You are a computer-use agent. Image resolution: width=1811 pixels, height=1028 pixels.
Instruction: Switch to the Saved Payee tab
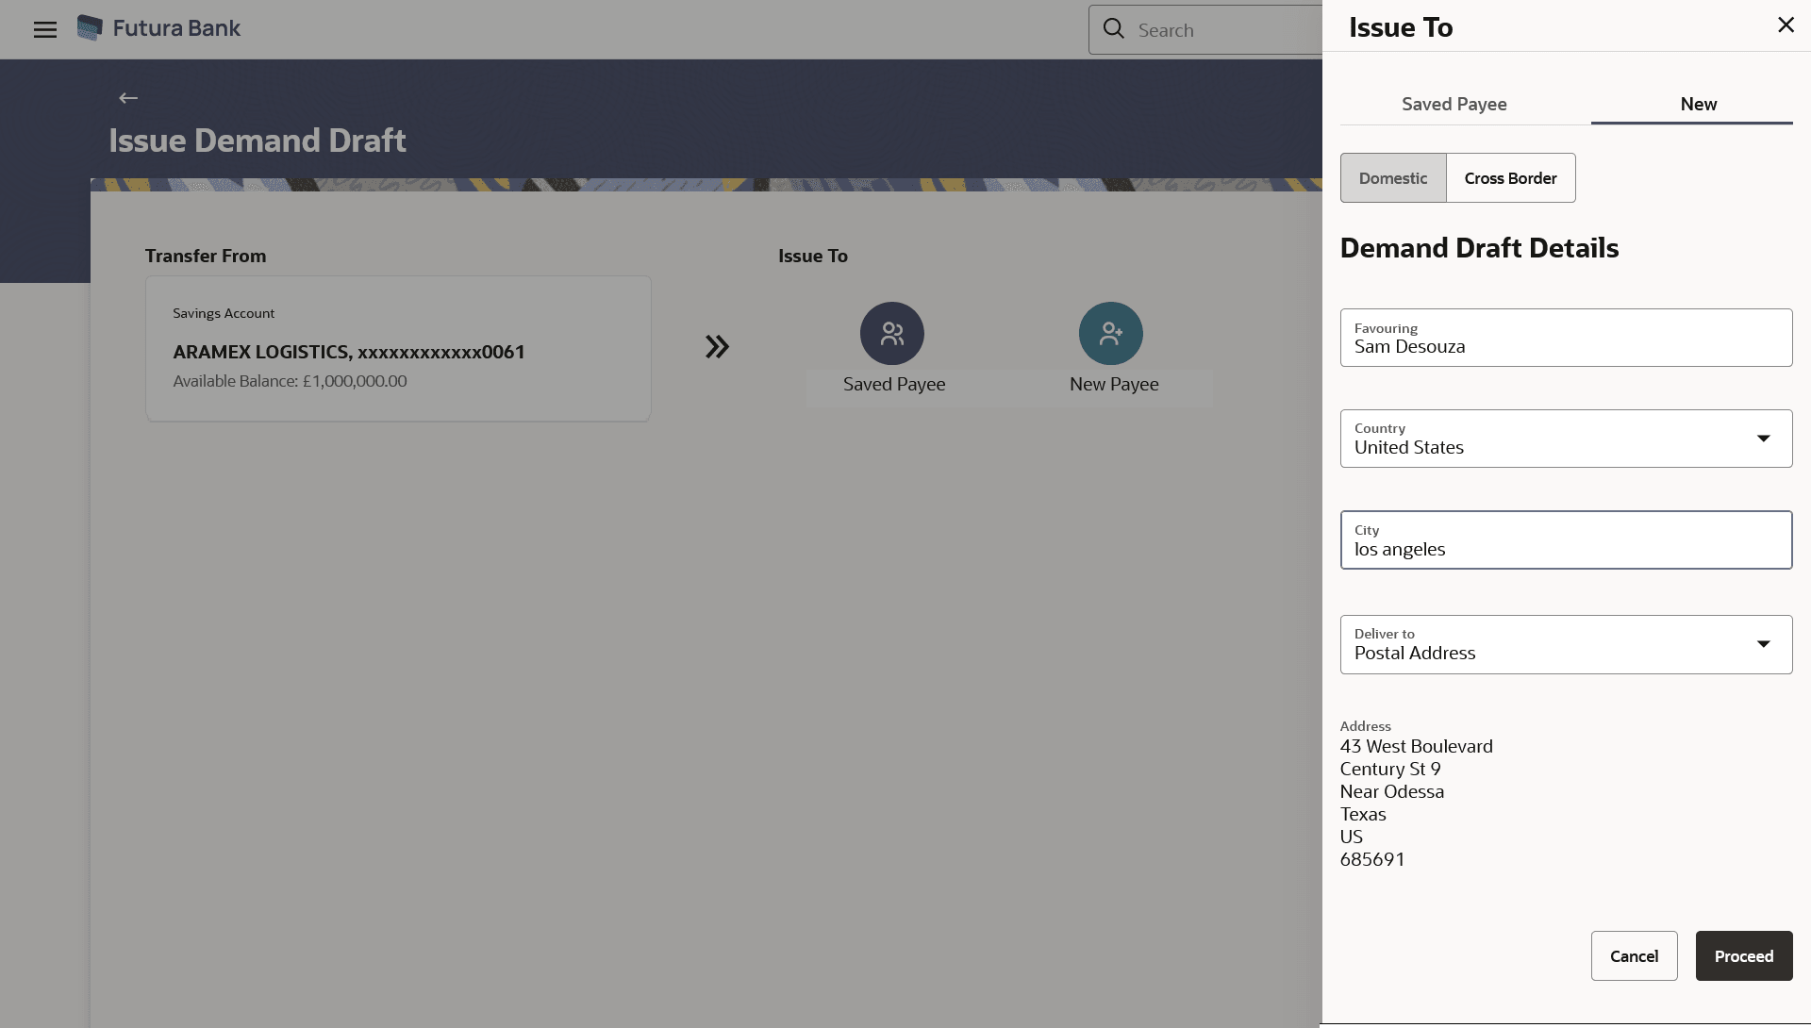1454,105
